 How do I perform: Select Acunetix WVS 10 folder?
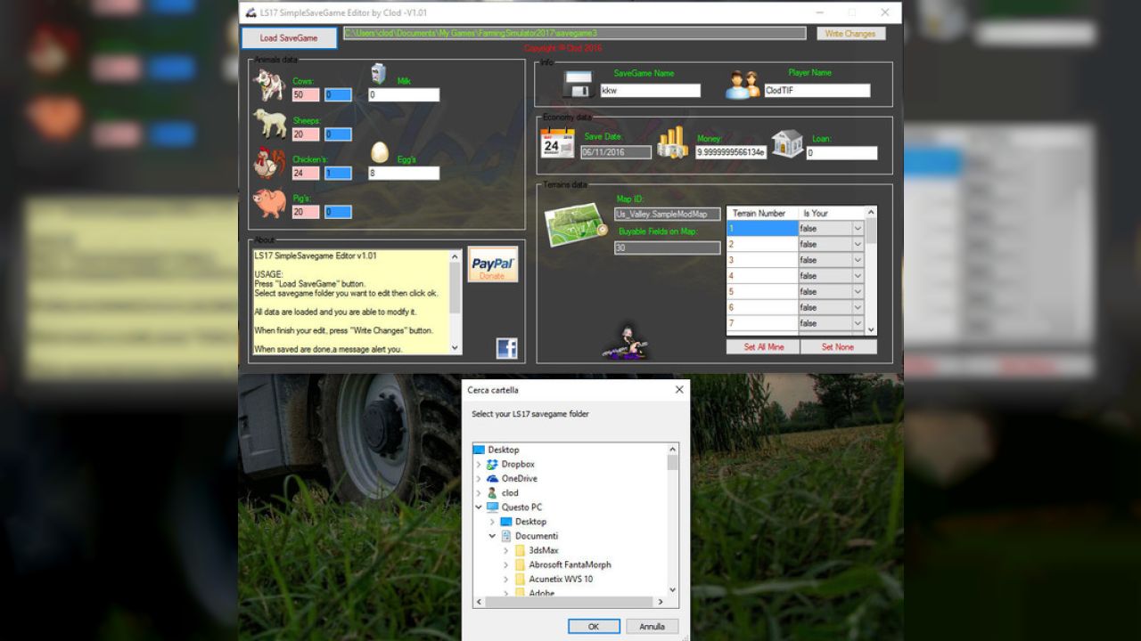561,579
